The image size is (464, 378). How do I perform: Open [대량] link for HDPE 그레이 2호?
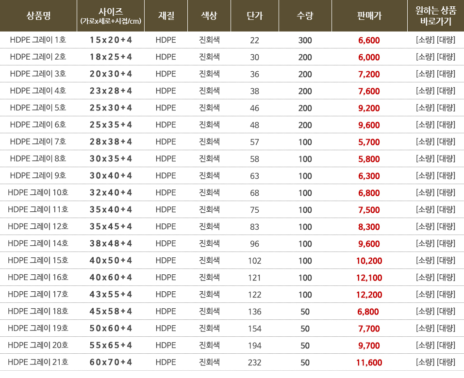tap(446, 57)
